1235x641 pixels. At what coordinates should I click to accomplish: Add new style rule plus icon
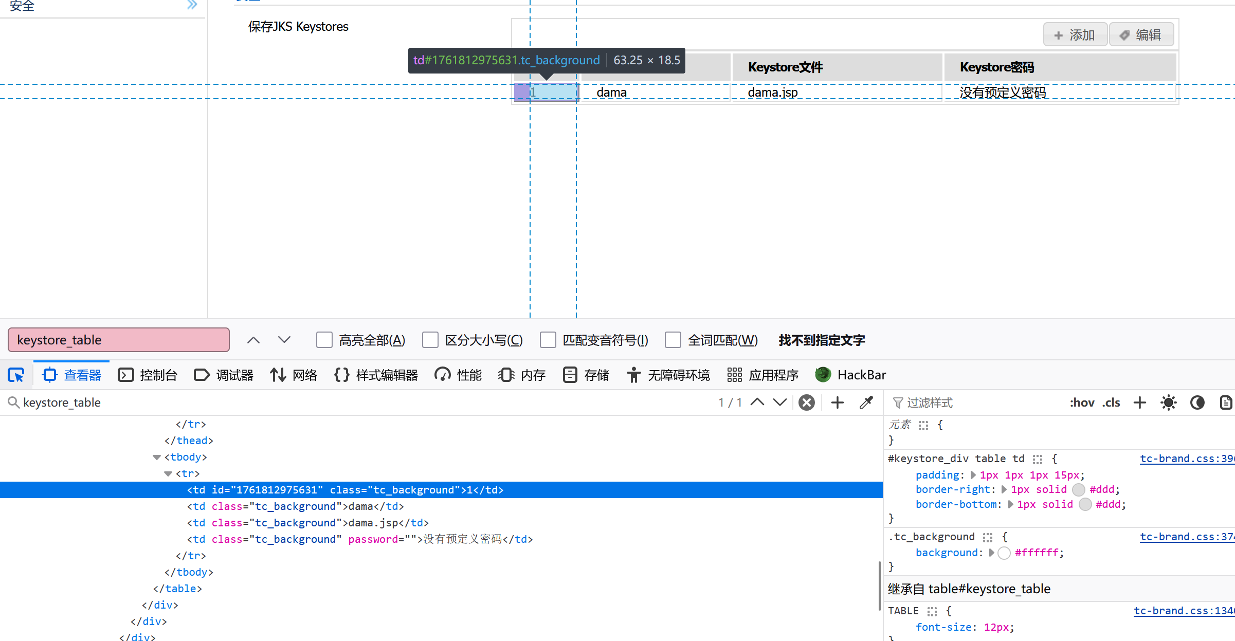[x=1140, y=402]
